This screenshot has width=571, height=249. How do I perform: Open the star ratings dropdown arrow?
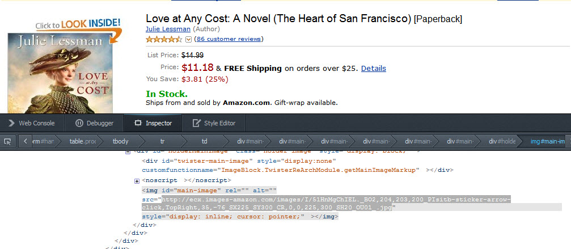tap(188, 39)
